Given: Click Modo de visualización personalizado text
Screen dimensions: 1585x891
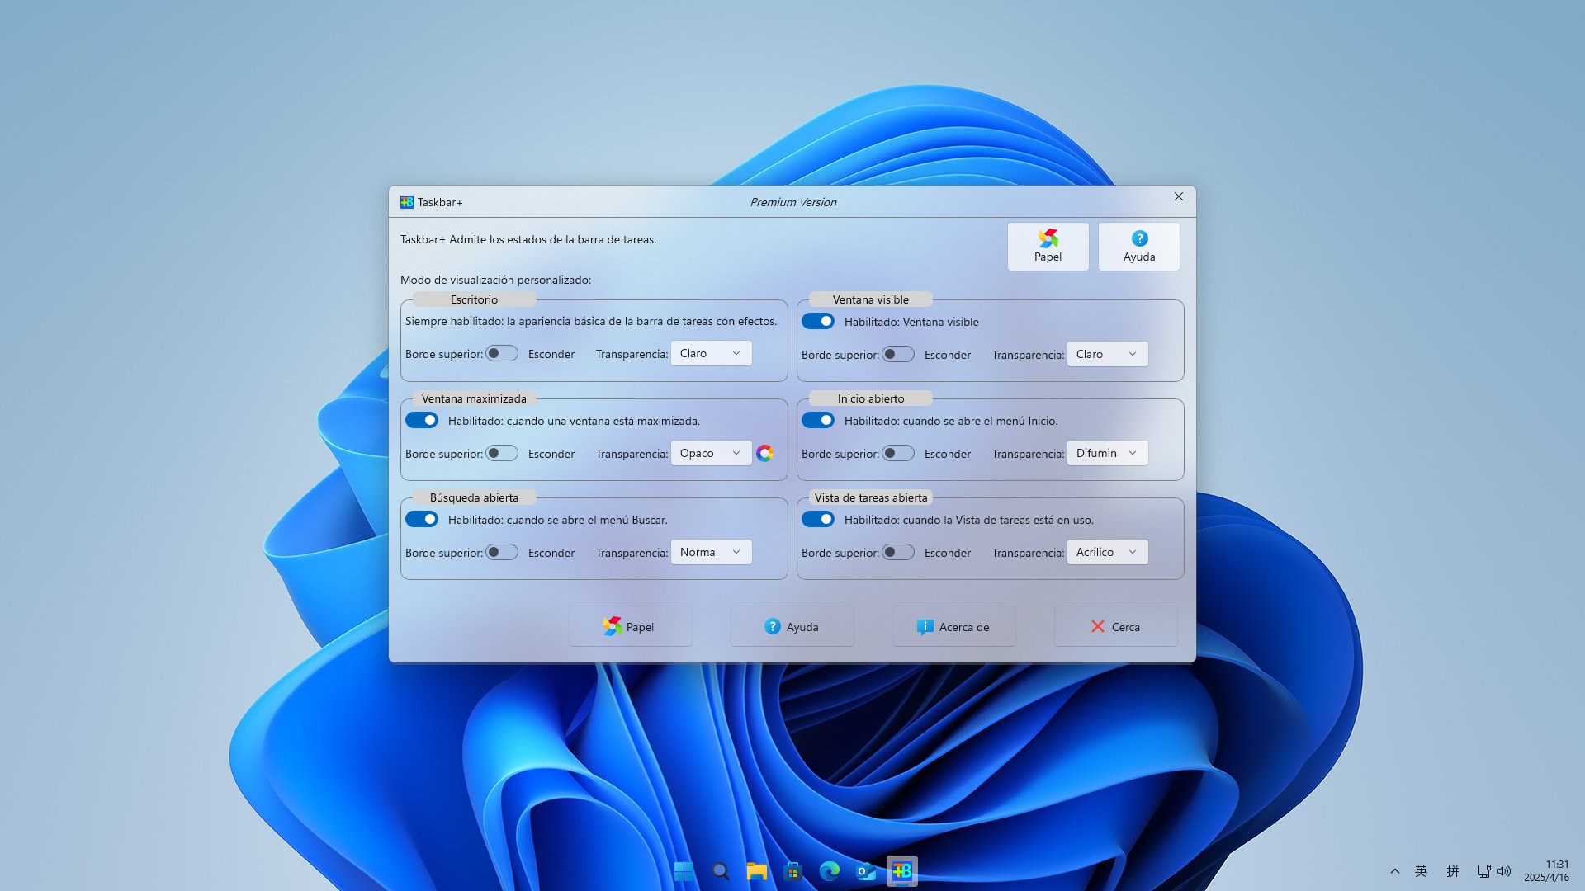Looking at the screenshot, I should coord(495,280).
